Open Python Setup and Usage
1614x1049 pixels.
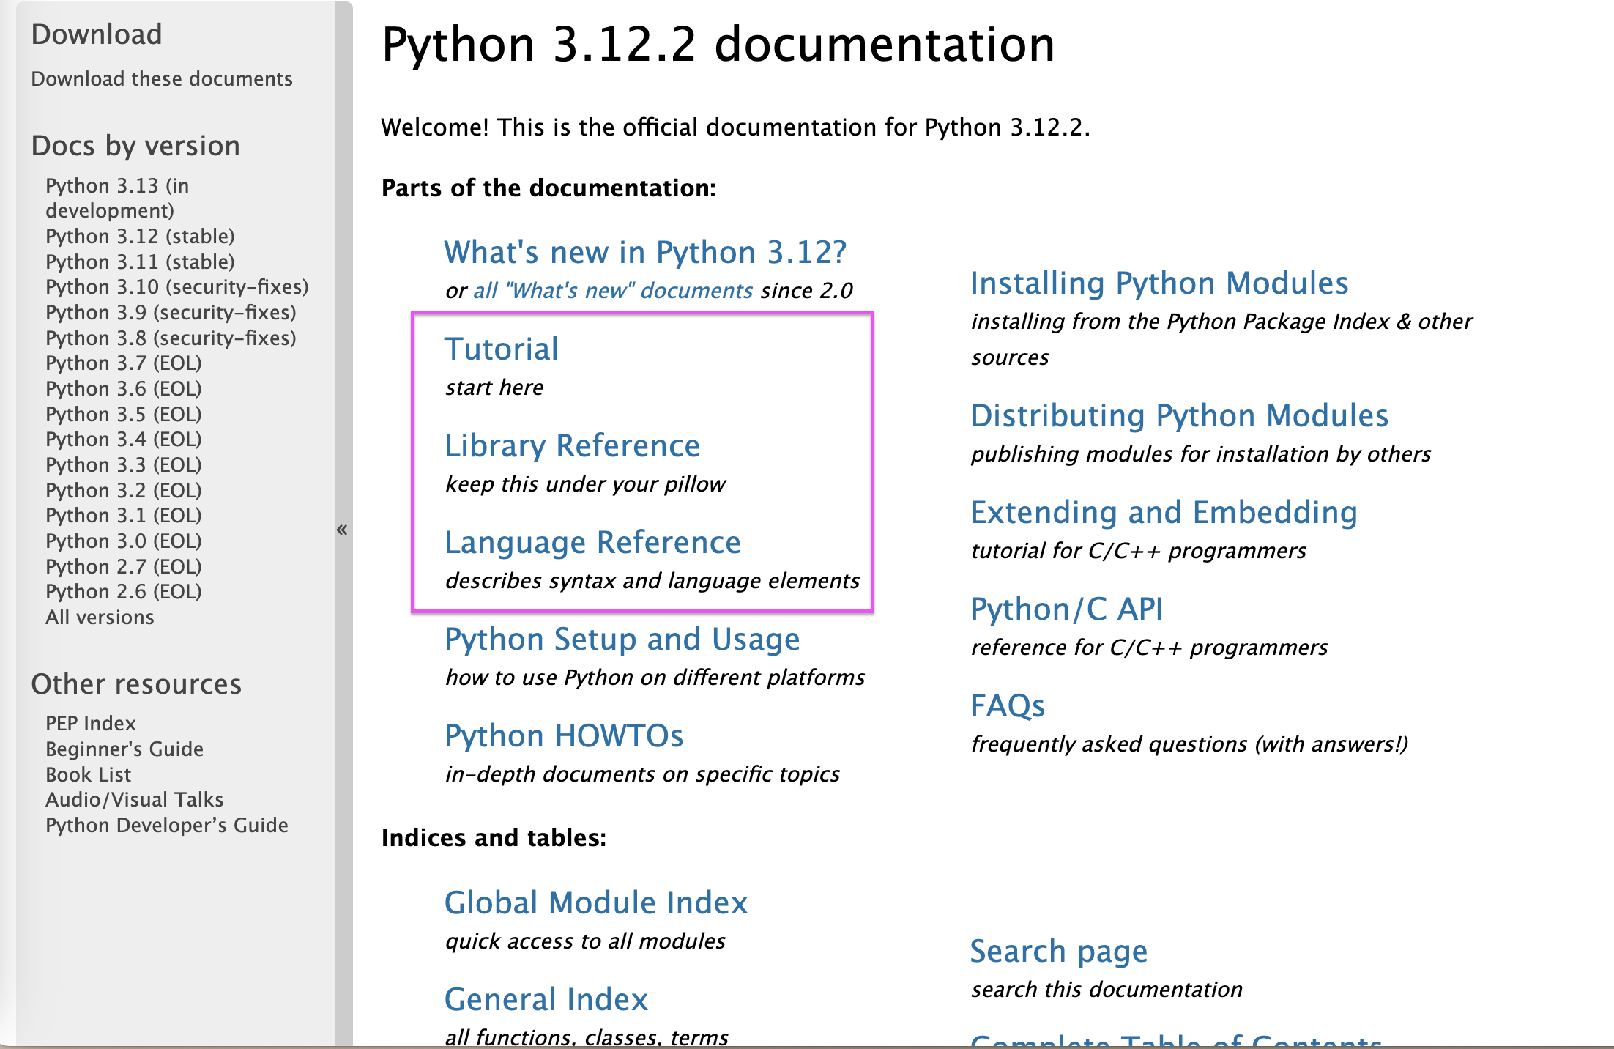click(x=622, y=640)
